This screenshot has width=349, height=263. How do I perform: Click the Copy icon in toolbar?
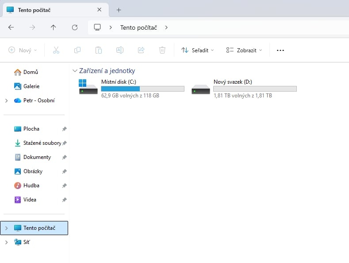77,50
